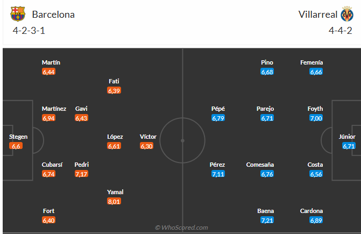
Task: Open the Villarreal team name link
Action: [x=317, y=15]
